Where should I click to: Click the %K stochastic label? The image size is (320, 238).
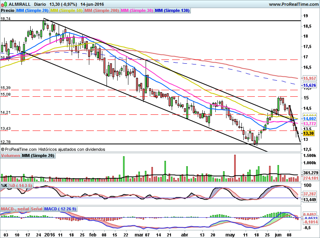point(4,185)
